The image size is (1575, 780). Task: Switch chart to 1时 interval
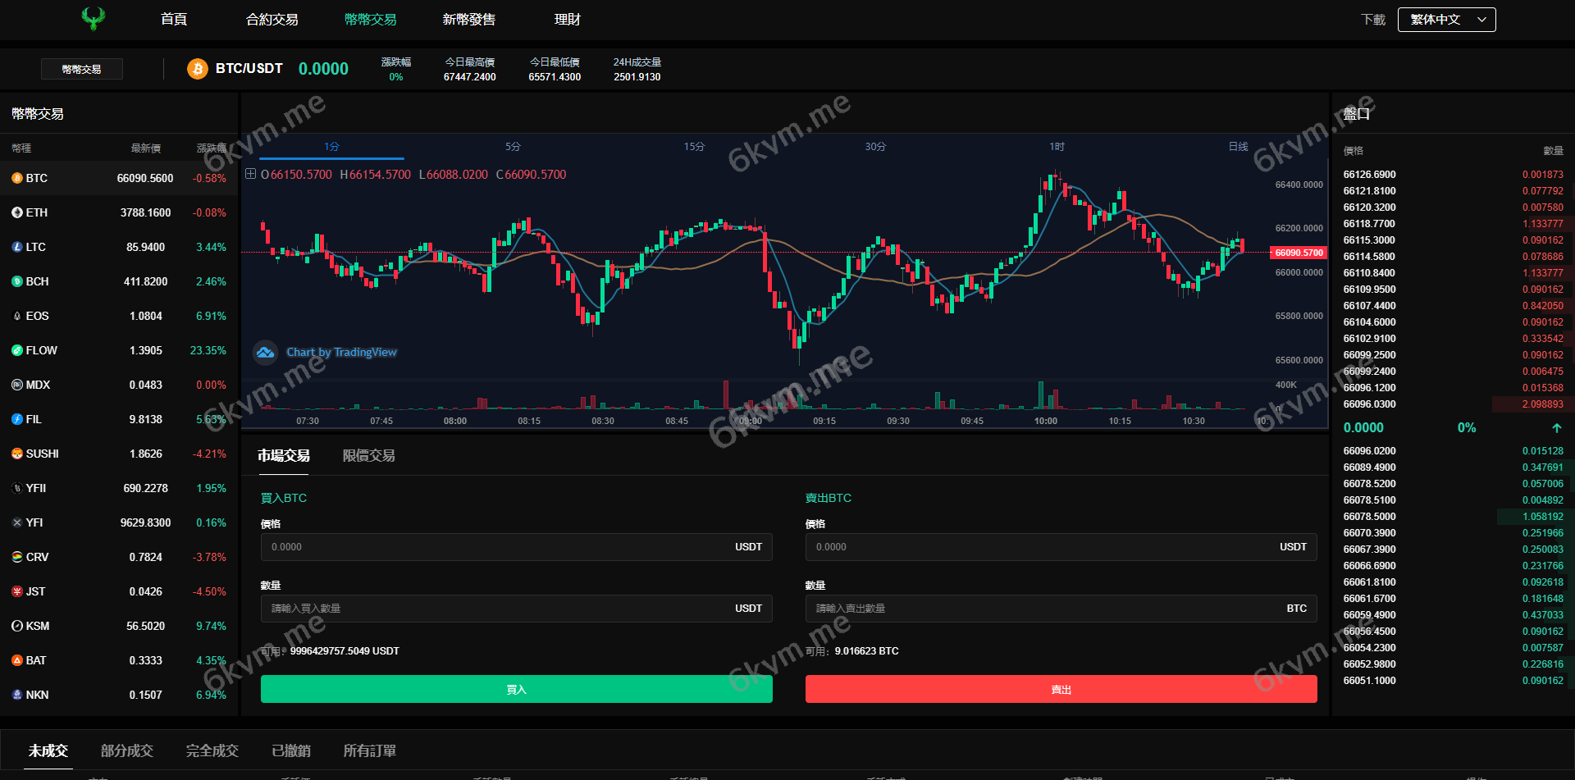(x=1057, y=147)
